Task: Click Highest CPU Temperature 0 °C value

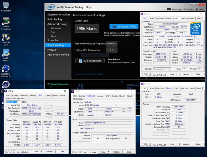Action: point(112,50)
